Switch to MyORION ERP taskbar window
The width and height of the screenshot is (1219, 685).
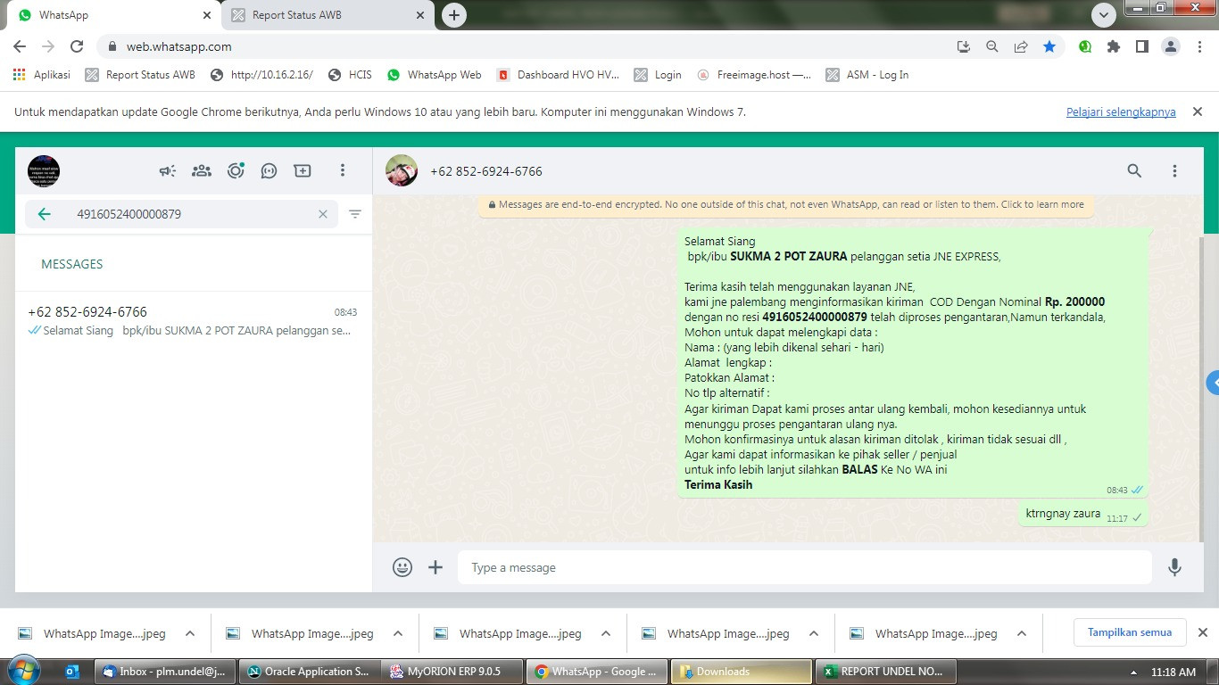pos(452,672)
